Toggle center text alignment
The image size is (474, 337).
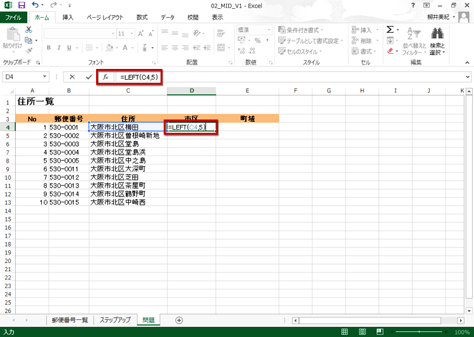pyautogui.click(x=174, y=47)
